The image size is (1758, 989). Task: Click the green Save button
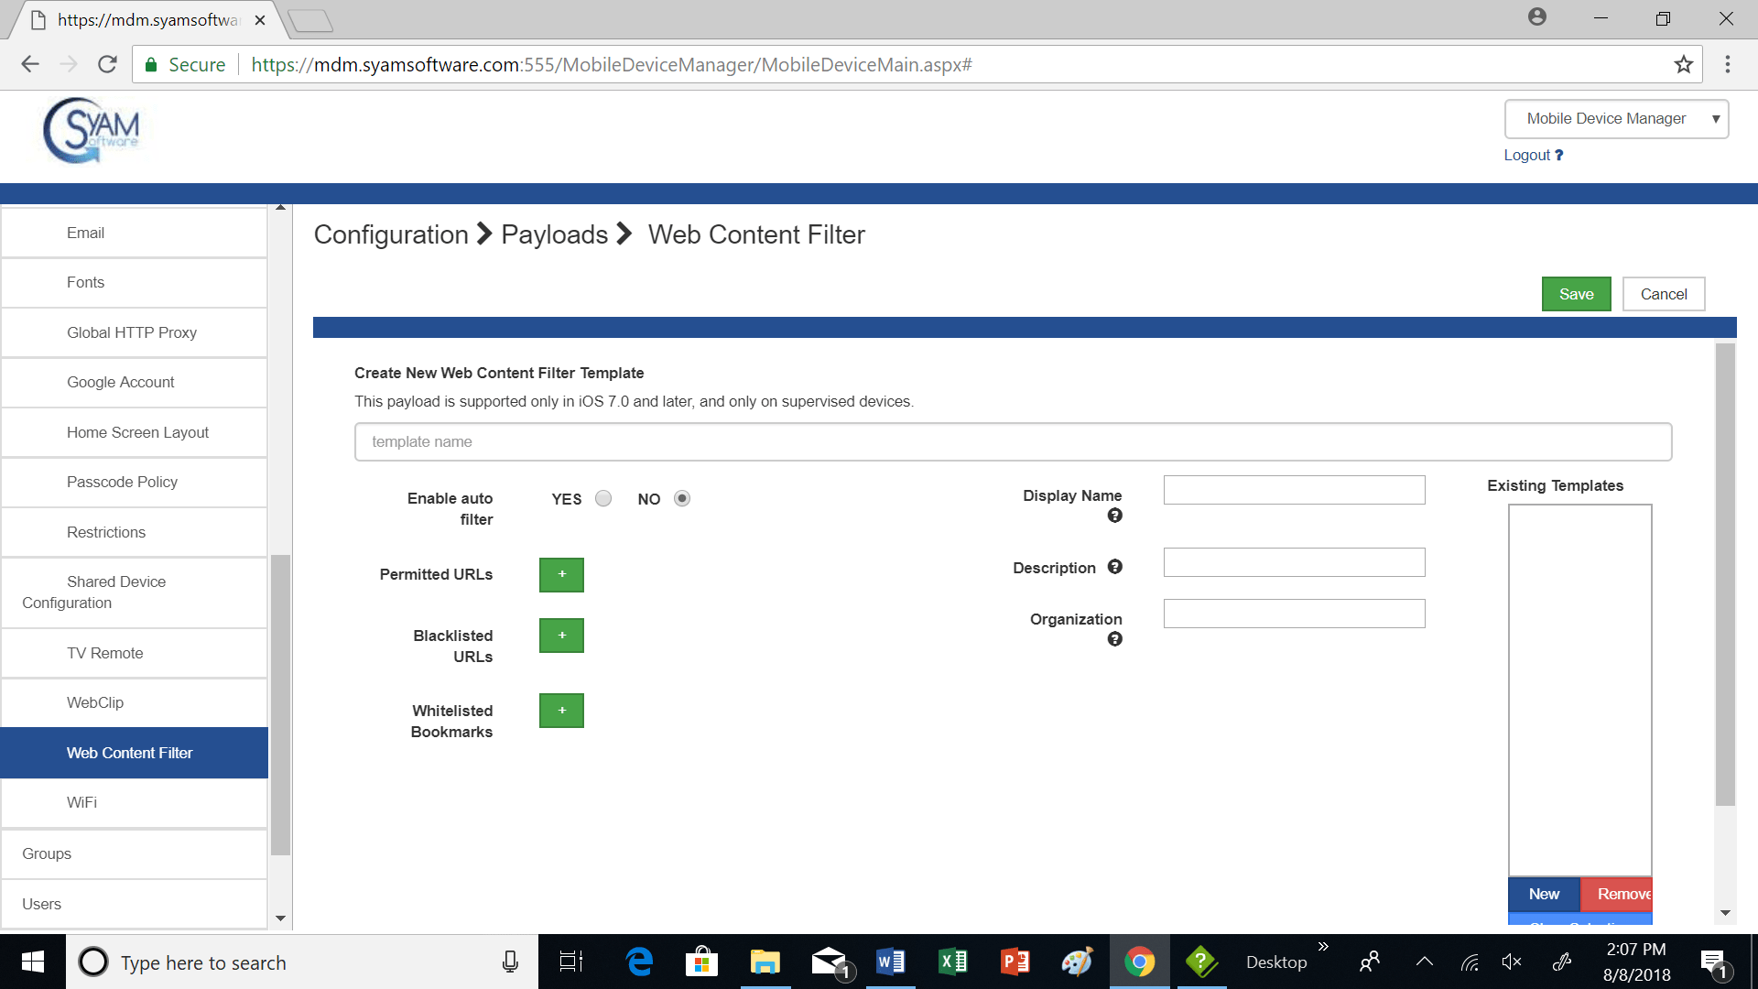(1576, 294)
